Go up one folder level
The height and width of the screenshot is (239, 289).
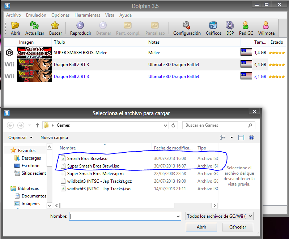pyautogui.click(x=38, y=125)
